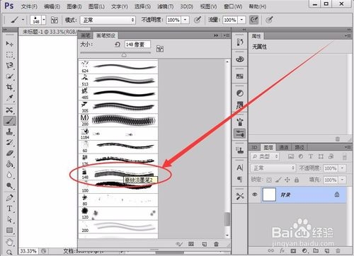Open the layer 填充 fill arrow
354x256 pixels.
pos(342,180)
